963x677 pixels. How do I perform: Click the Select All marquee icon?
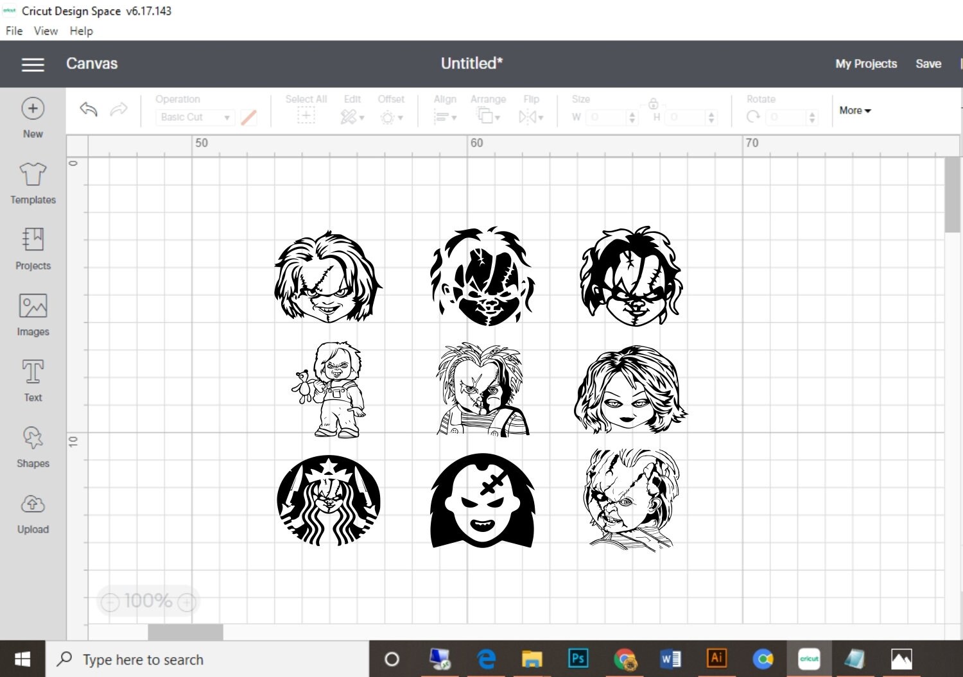click(306, 116)
